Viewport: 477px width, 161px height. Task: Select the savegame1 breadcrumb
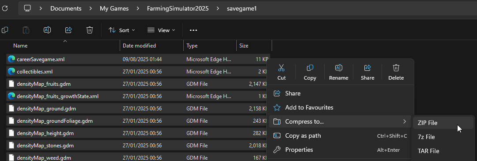(x=242, y=8)
